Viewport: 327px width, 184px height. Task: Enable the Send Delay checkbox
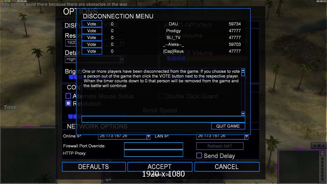point(199,155)
